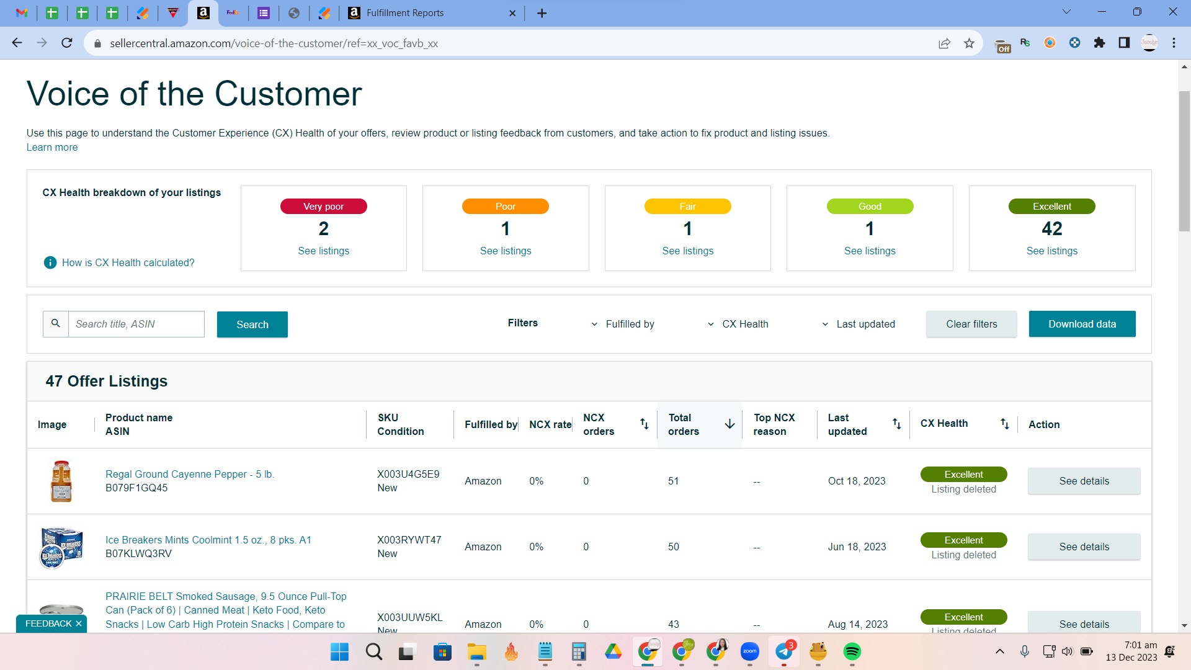Select the active Amazon Seller Central tab
The width and height of the screenshot is (1191, 670).
click(x=203, y=13)
